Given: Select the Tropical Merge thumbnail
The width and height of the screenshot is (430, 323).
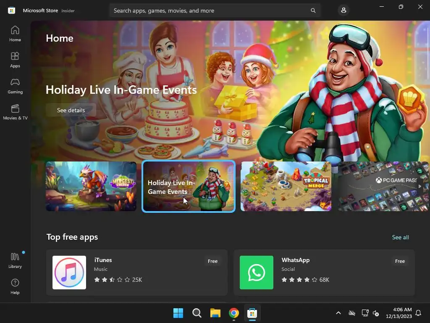Looking at the screenshot, I should click(286, 186).
